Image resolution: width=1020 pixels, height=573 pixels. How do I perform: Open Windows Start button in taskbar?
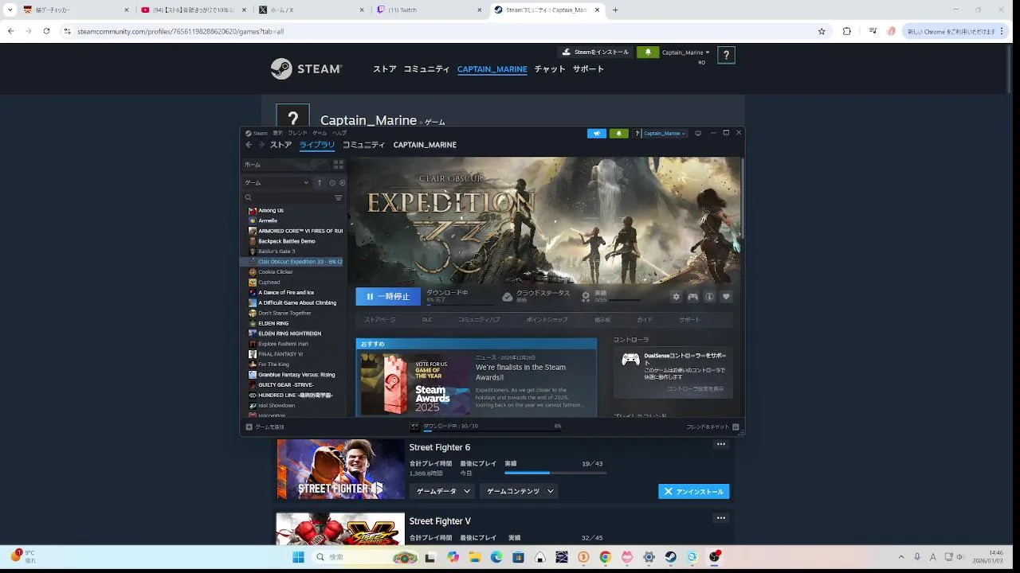pos(299,557)
